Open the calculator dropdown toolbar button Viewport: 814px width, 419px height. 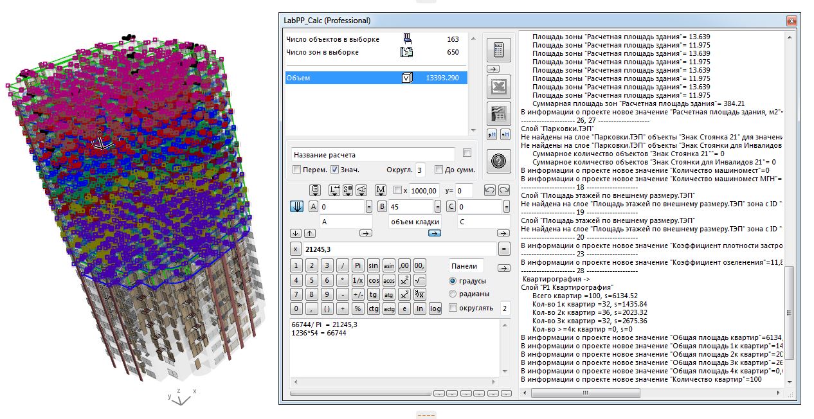(x=315, y=190)
